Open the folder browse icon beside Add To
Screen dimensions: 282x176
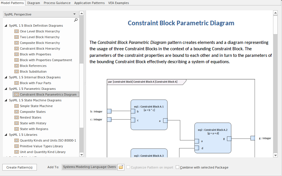click(x=121, y=167)
